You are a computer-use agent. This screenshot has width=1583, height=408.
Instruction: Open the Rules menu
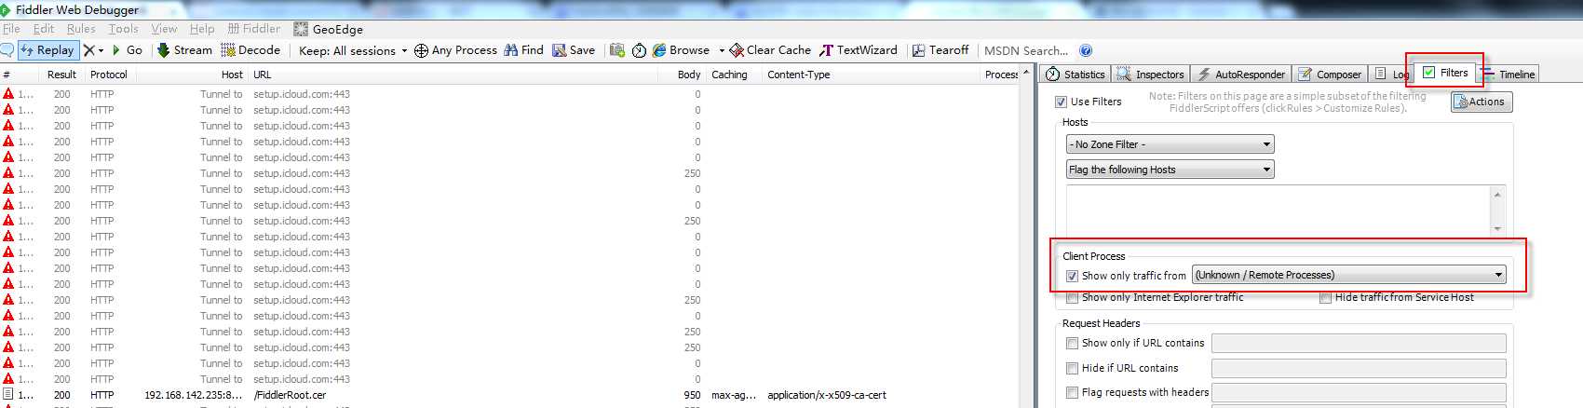point(81,29)
